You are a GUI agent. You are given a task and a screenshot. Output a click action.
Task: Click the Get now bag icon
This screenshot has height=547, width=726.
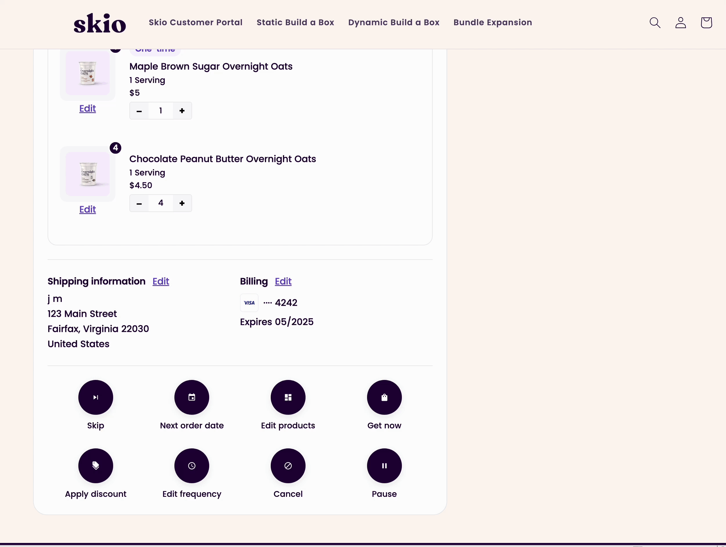pyautogui.click(x=384, y=397)
